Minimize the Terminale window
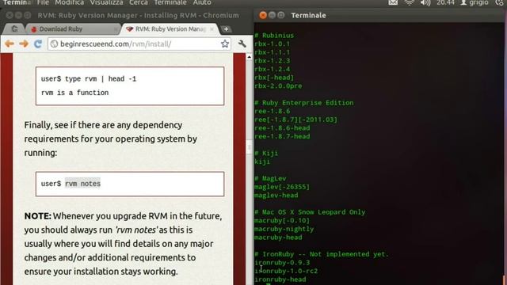Image resolution: width=507 pixels, height=285 pixels. point(272,15)
